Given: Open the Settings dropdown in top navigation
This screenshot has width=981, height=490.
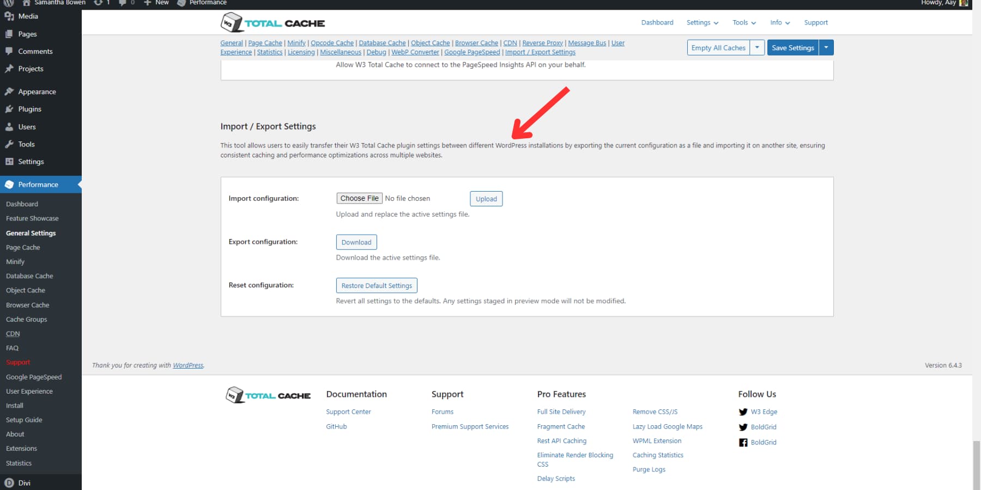Looking at the screenshot, I should click(x=702, y=22).
